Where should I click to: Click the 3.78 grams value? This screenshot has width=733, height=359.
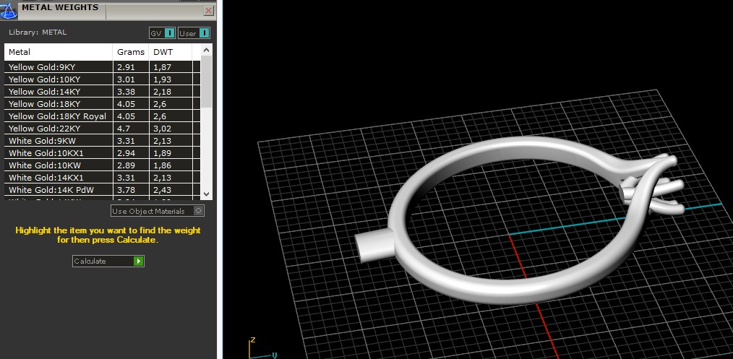point(126,189)
